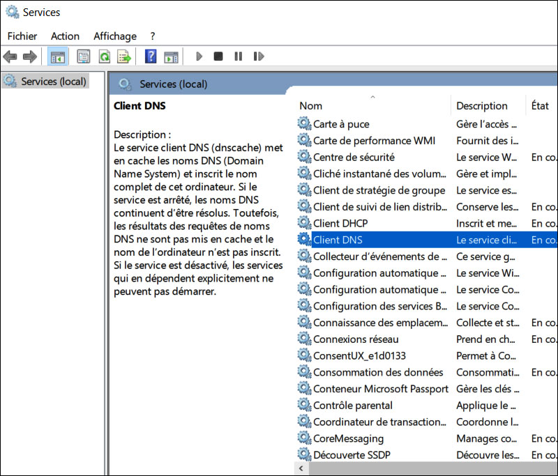
Task: Sort by the État column header
Action: (541, 105)
